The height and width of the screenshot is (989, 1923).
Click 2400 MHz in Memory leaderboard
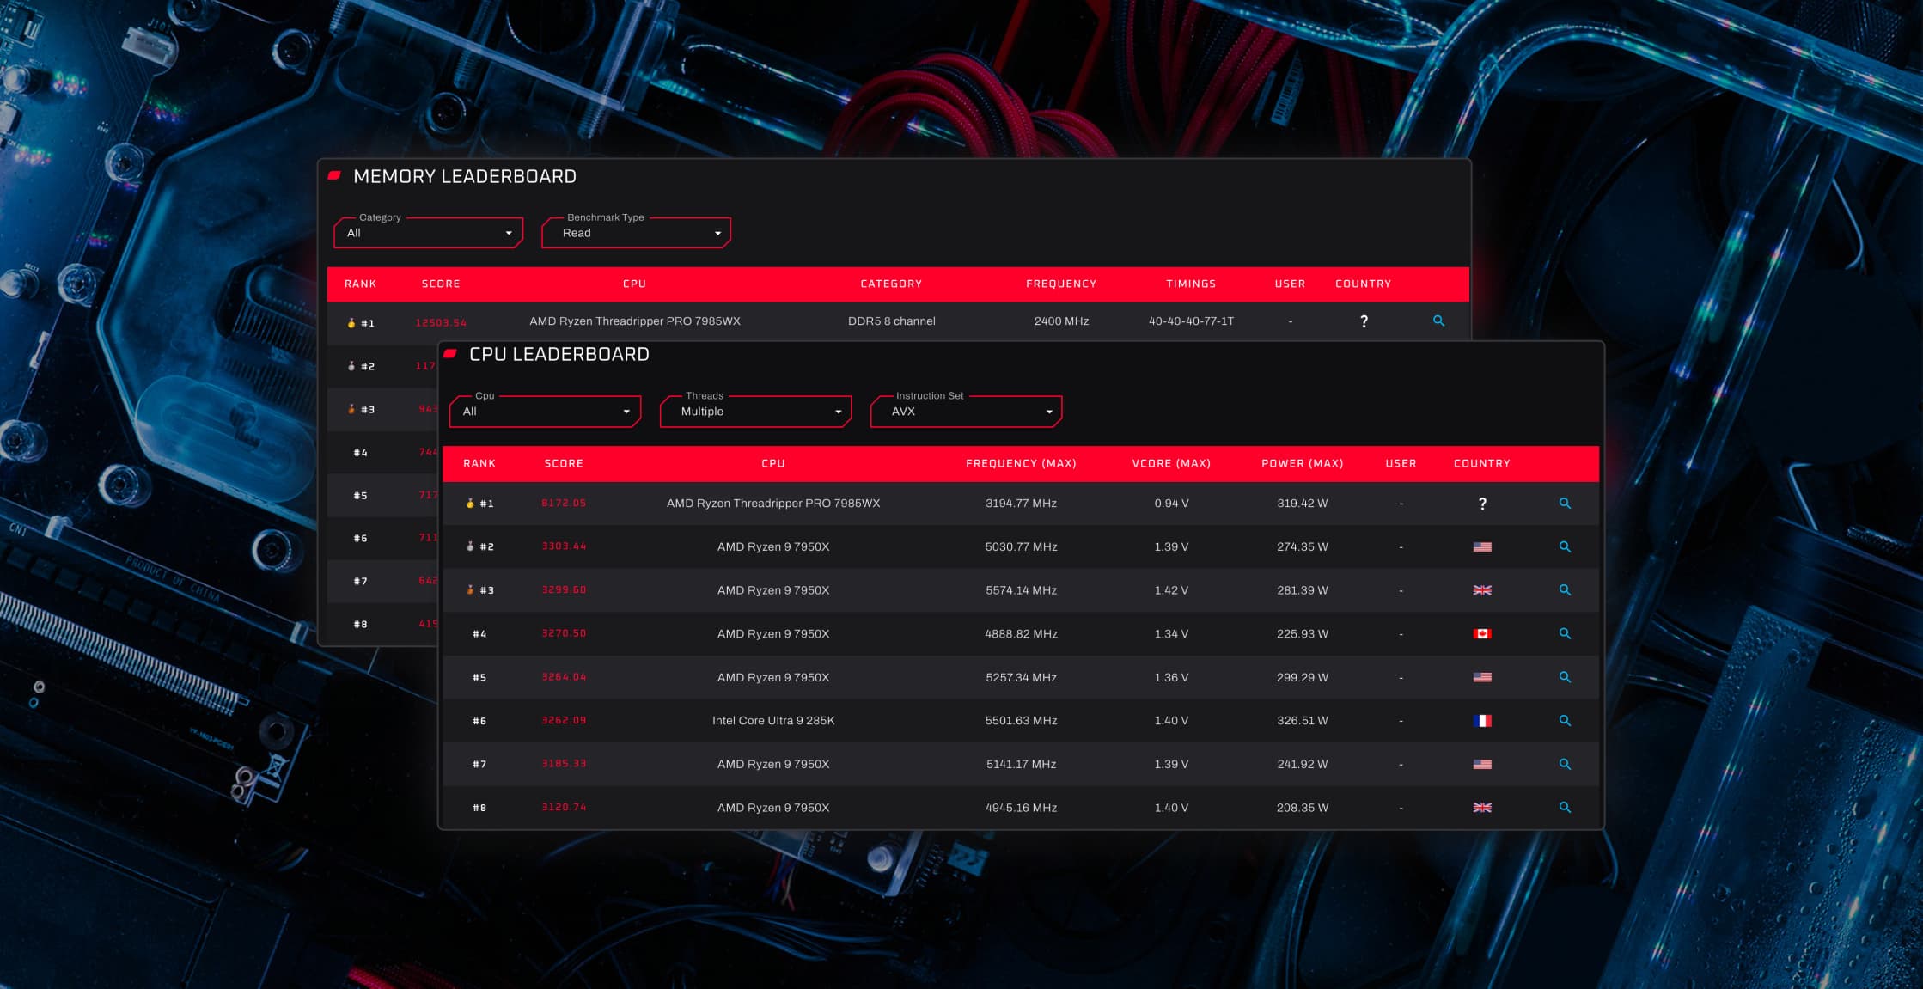[1061, 321]
